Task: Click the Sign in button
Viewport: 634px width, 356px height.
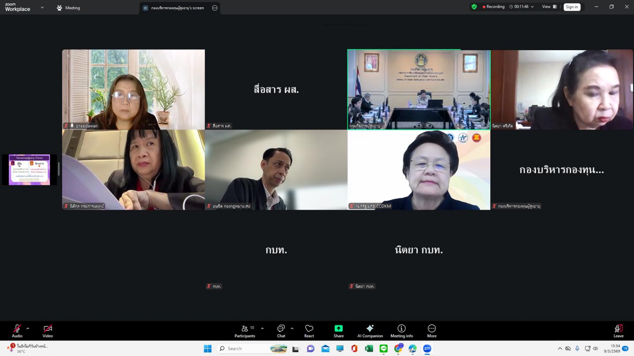Action: click(x=572, y=7)
